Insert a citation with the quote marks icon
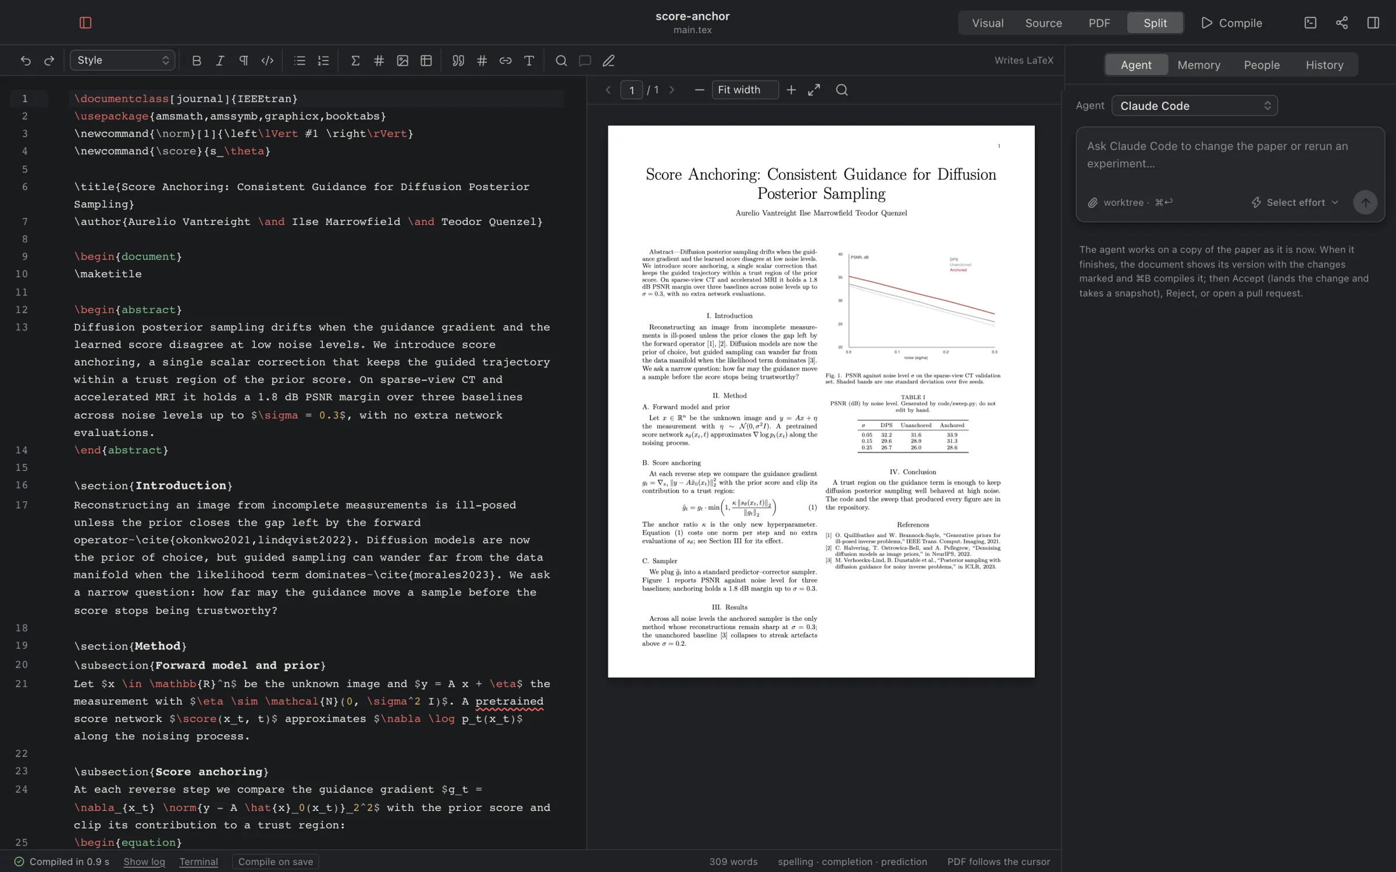This screenshot has width=1396, height=872. (x=458, y=60)
